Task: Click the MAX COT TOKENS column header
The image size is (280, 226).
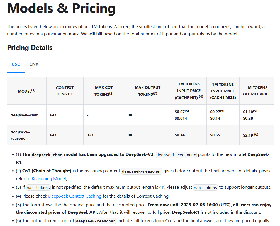Action: click(104, 91)
